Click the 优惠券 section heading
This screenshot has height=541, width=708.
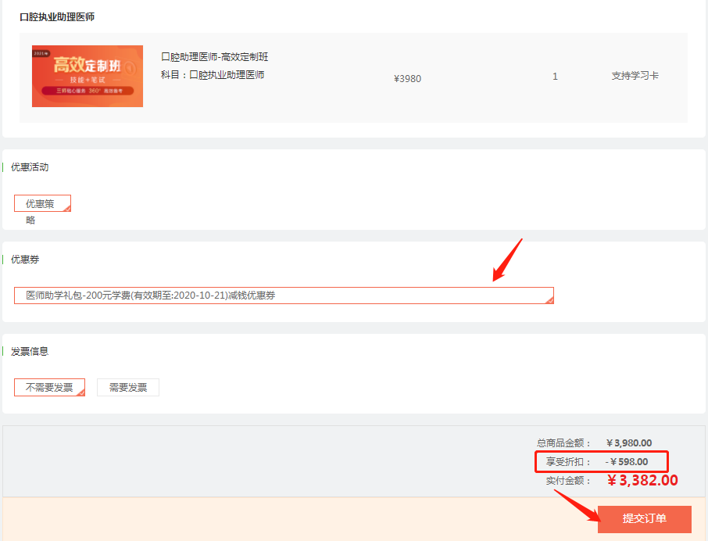click(24, 260)
